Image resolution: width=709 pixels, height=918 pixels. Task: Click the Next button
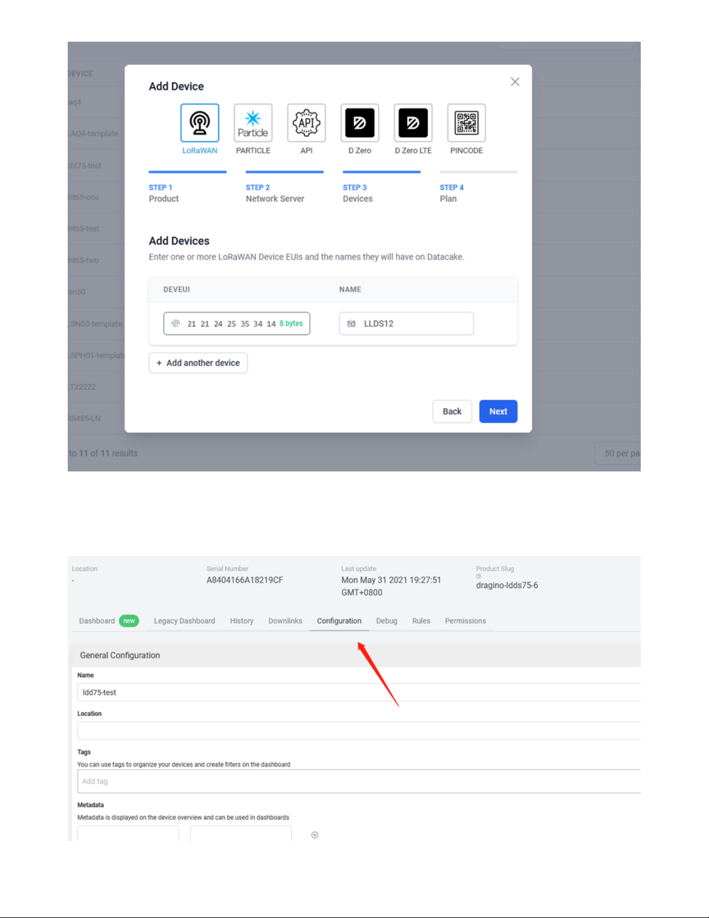point(498,411)
